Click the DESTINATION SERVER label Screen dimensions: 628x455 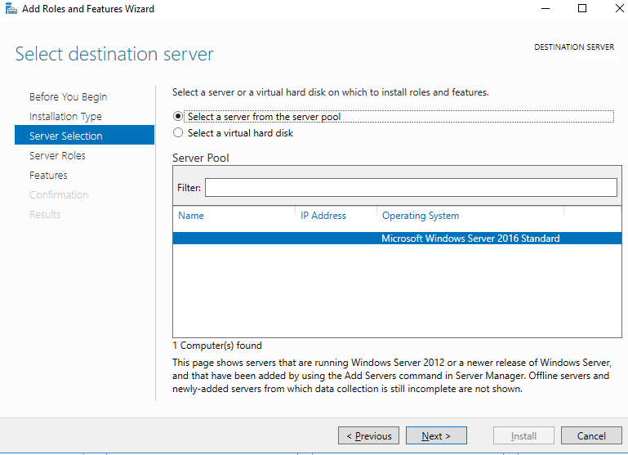click(x=574, y=47)
